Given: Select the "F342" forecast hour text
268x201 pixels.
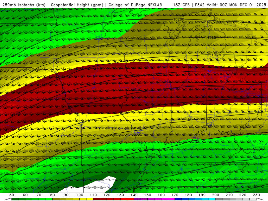Looking at the screenshot, I should point(200,5).
